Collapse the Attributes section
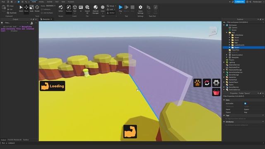Image resolution: width=265 pixels, height=149 pixels. (x=224, y=122)
